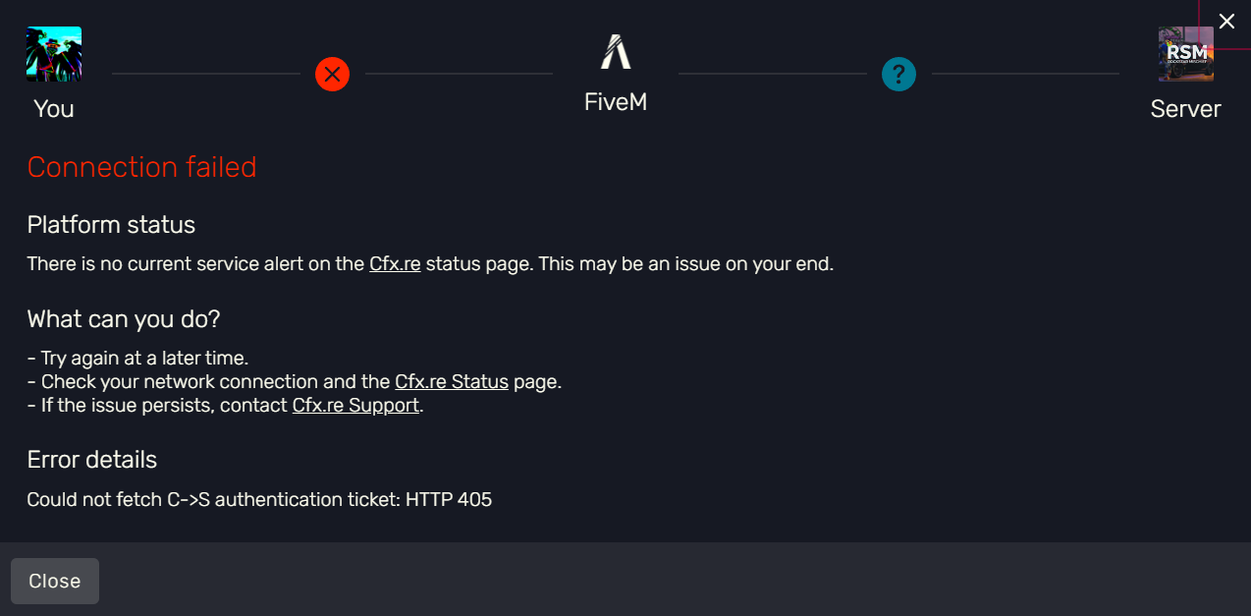Dismiss dialog with the top-right X icon

click(x=1226, y=22)
